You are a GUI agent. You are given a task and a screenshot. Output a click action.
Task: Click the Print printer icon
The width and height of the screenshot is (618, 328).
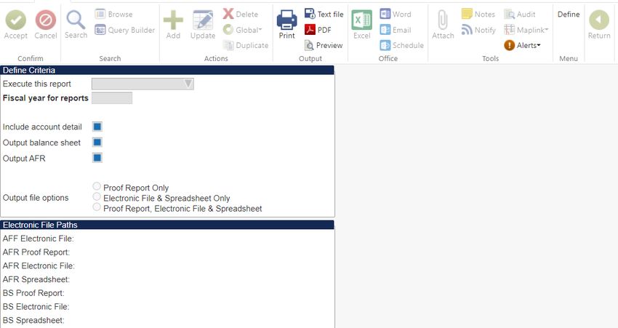pyautogui.click(x=287, y=20)
